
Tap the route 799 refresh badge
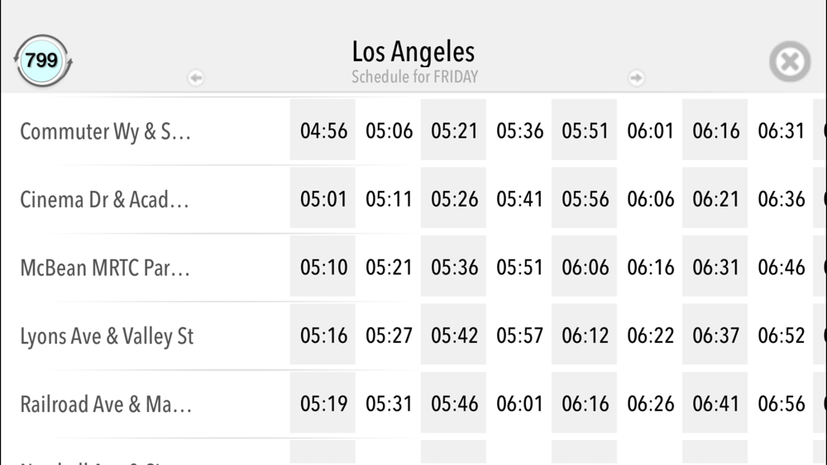tap(42, 60)
